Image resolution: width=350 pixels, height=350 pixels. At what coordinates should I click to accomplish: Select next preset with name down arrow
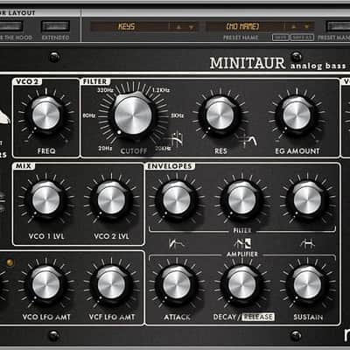click(x=306, y=27)
